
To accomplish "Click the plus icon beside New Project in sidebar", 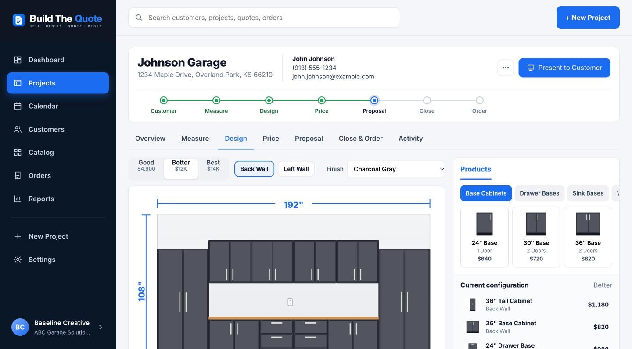I will (18, 236).
